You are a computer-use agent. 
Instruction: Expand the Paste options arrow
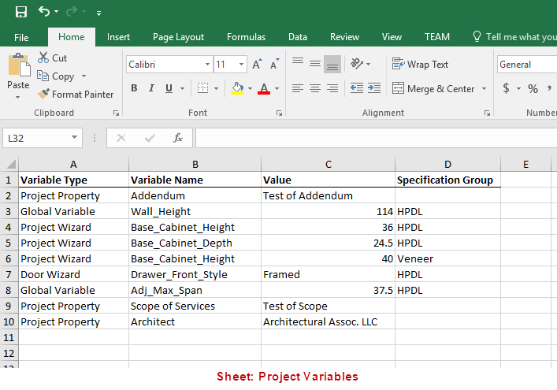click(18, 97)
